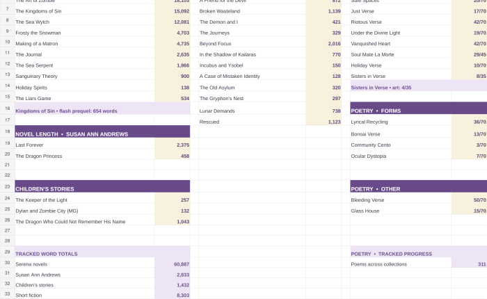The image size is (487, 299).
Task: Click the In the Shadow of Kailaras cell
Action: (x=253, y=53)
